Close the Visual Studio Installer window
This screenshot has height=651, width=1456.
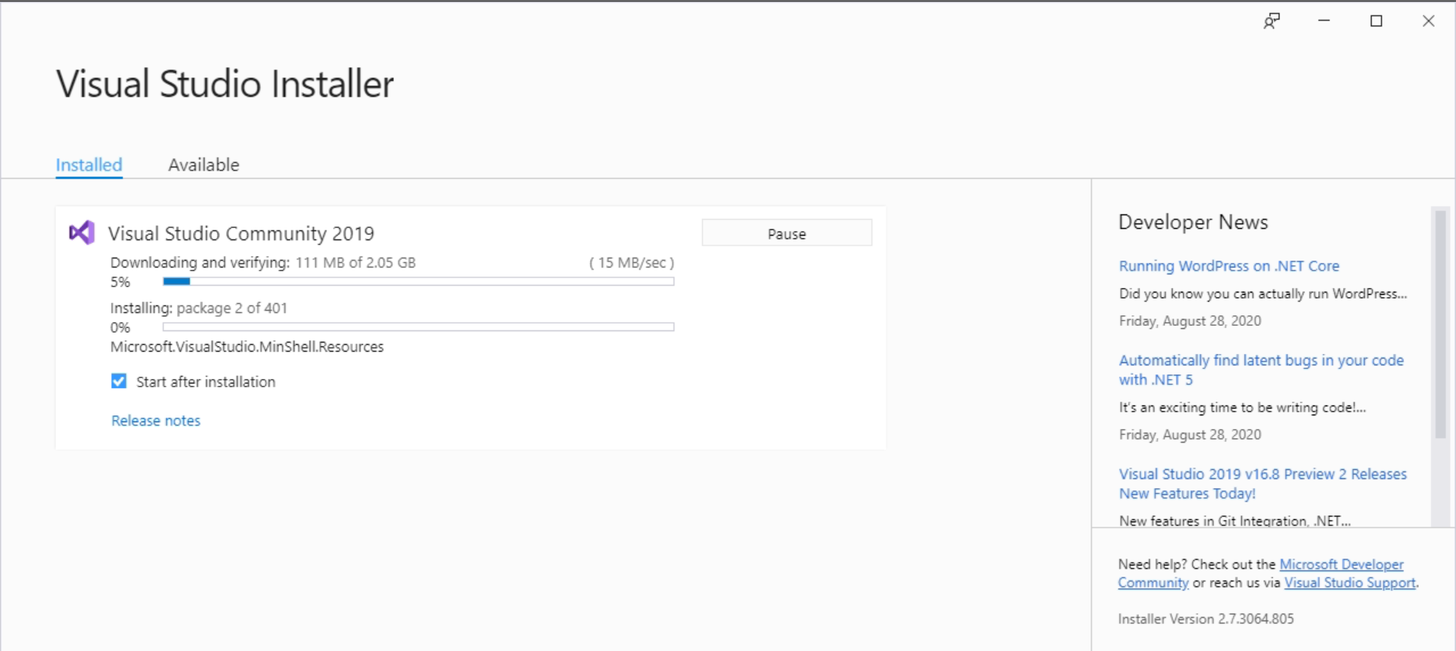1429,21
